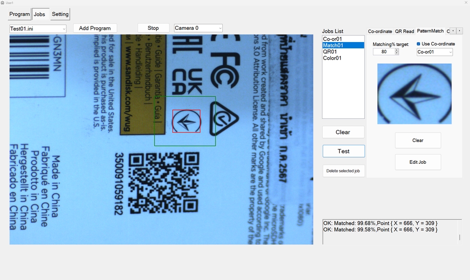Clear the jobs list with Clear button below list

[343, 132]
